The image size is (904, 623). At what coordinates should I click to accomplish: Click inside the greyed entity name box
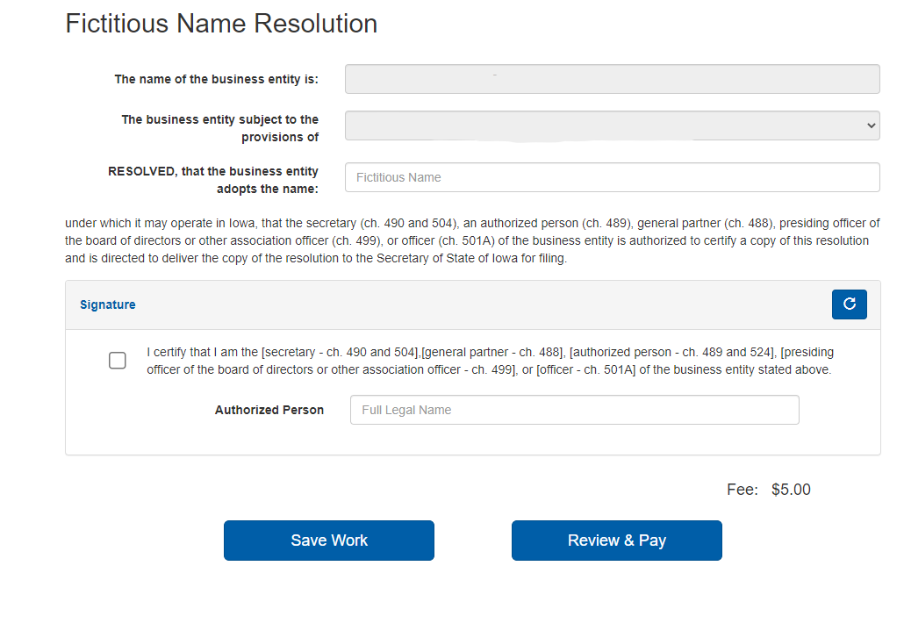[612, 78]
